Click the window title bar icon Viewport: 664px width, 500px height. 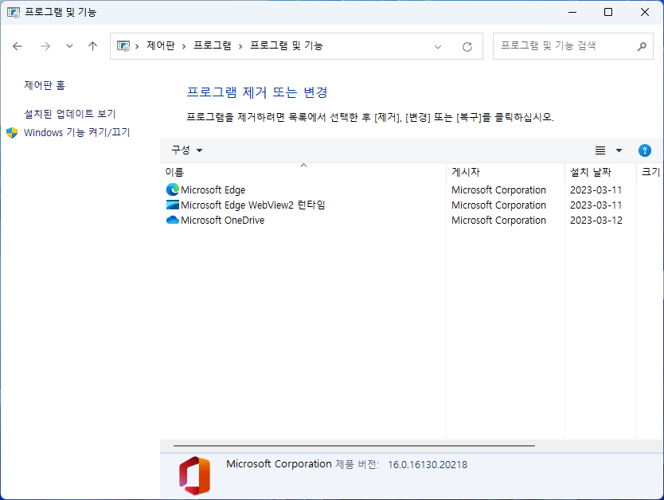coord(13,12)
